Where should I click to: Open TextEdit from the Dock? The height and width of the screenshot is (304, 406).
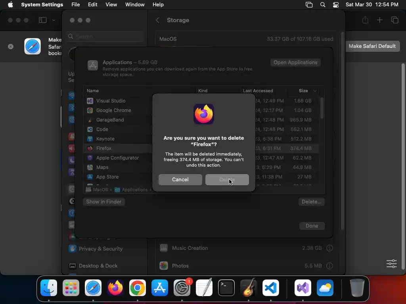(x=204, y=287)
